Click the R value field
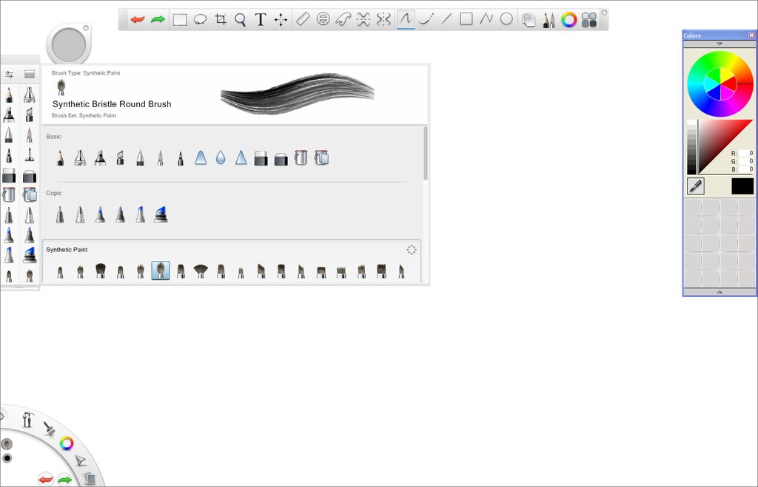This screenshot has width=758, height=487. pyautogui.click(x=747, y=154)
